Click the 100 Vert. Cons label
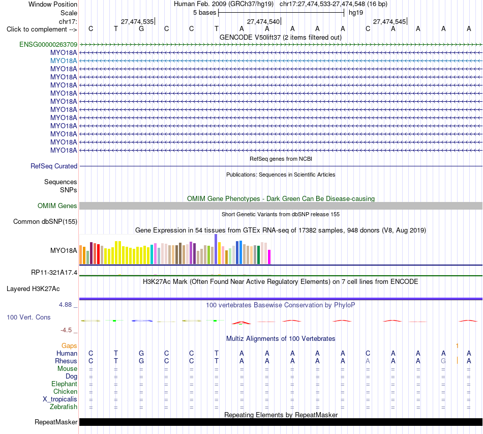This screenshot has width=483, height=434. tap(28, 317)
